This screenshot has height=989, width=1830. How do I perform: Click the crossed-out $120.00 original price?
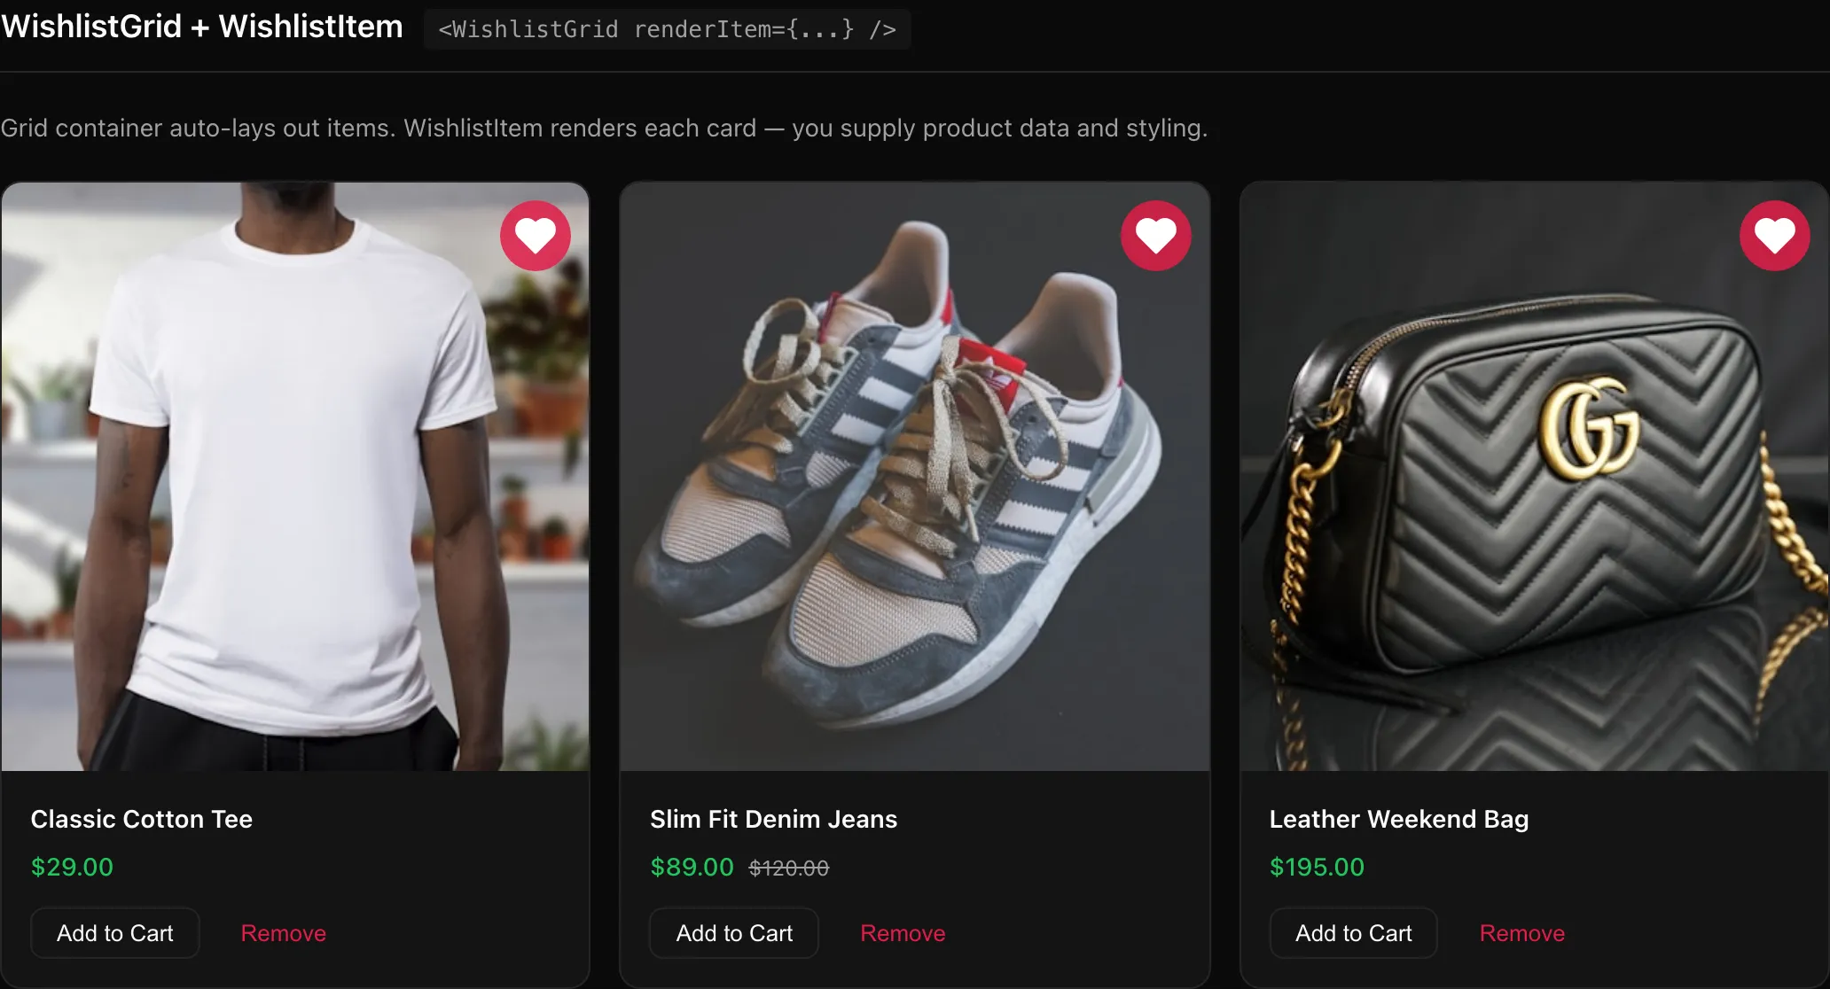pyautogui.click(x=787, y=868)
